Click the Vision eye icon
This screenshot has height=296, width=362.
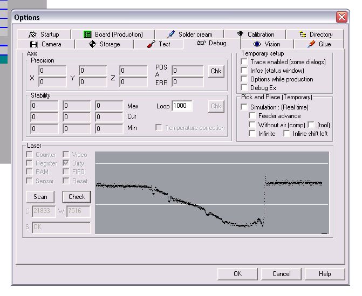coord(257,44)
